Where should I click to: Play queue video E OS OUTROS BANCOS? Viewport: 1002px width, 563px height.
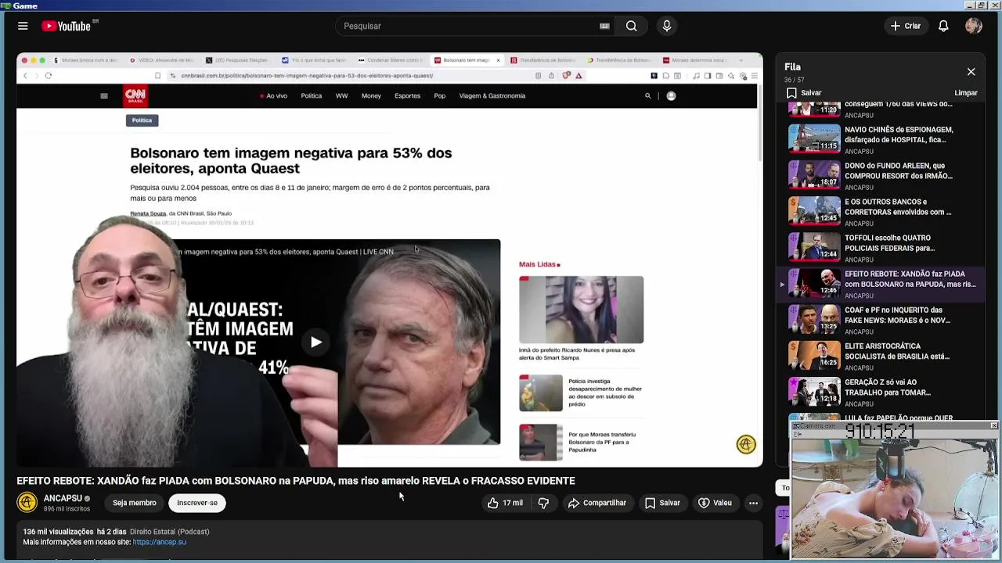pos(881,211)
